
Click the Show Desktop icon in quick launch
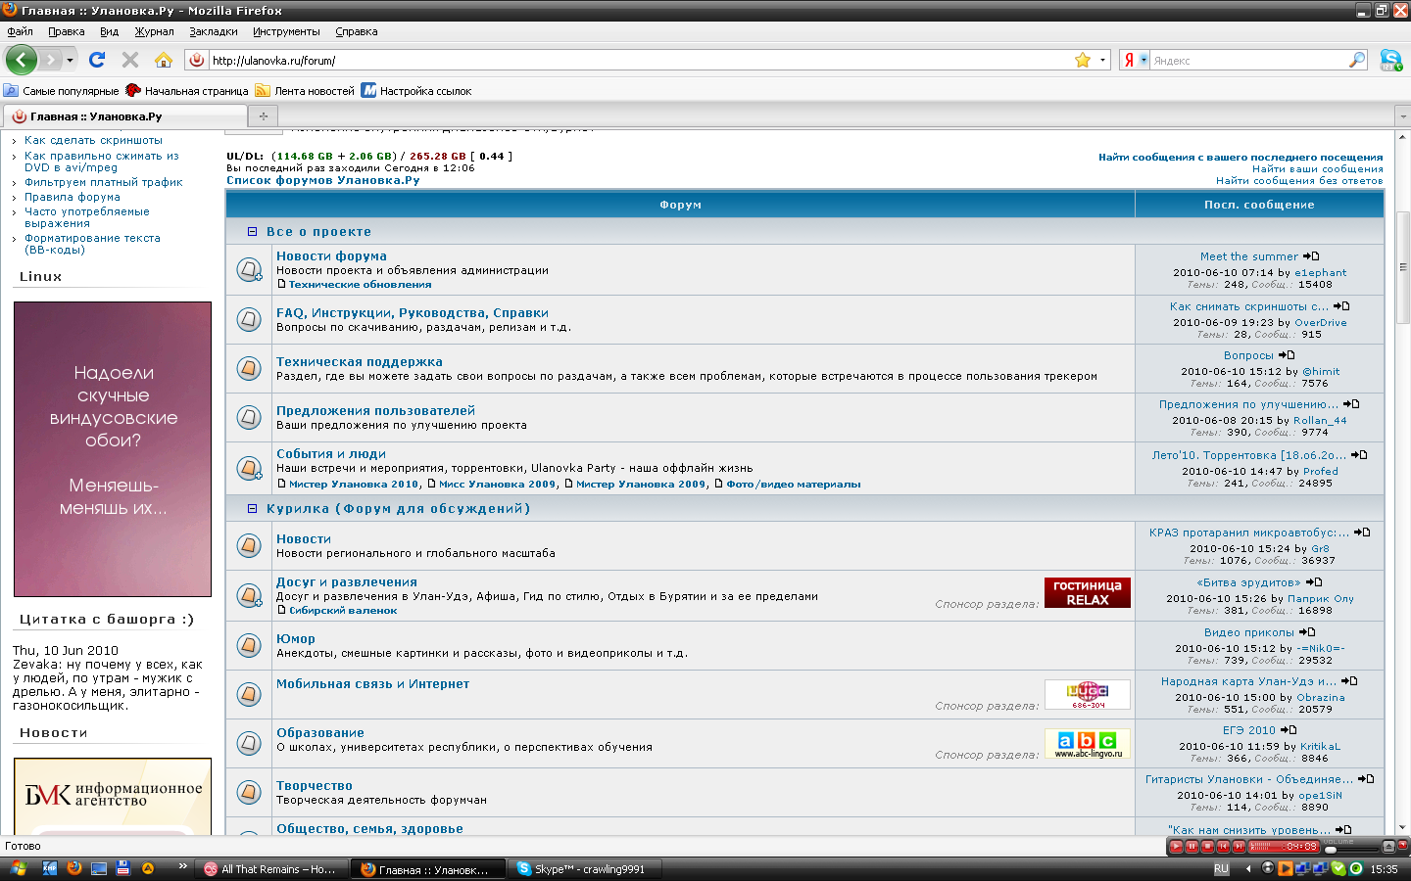pyautogui.click(x=98, y=868)
